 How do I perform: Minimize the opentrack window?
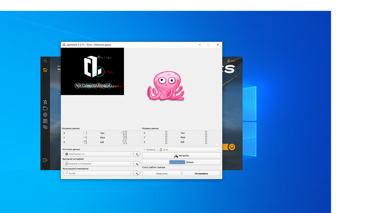tap(200, 45)
